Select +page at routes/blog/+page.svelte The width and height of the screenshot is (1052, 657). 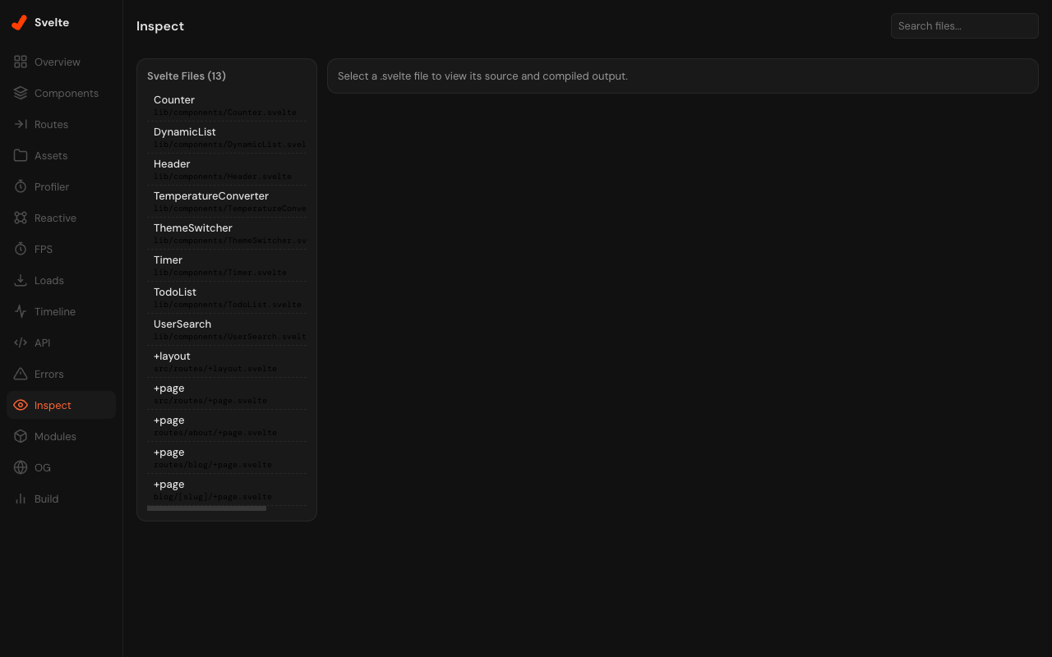coord(227,458)
